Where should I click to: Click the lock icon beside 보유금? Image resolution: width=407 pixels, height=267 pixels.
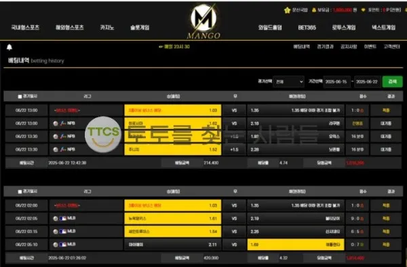point(314,10)
